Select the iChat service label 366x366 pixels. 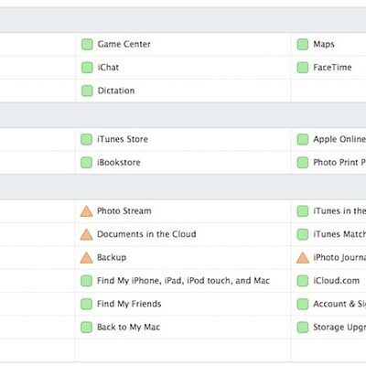coord(108,68)
